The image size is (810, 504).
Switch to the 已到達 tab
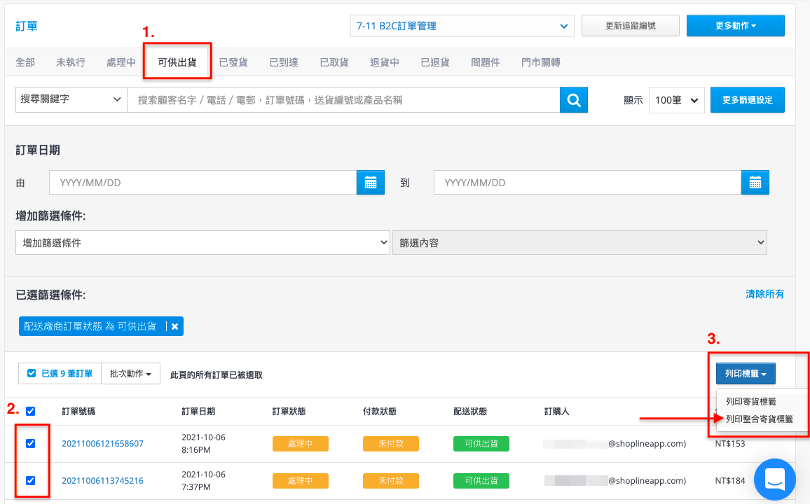click(284, 62)
